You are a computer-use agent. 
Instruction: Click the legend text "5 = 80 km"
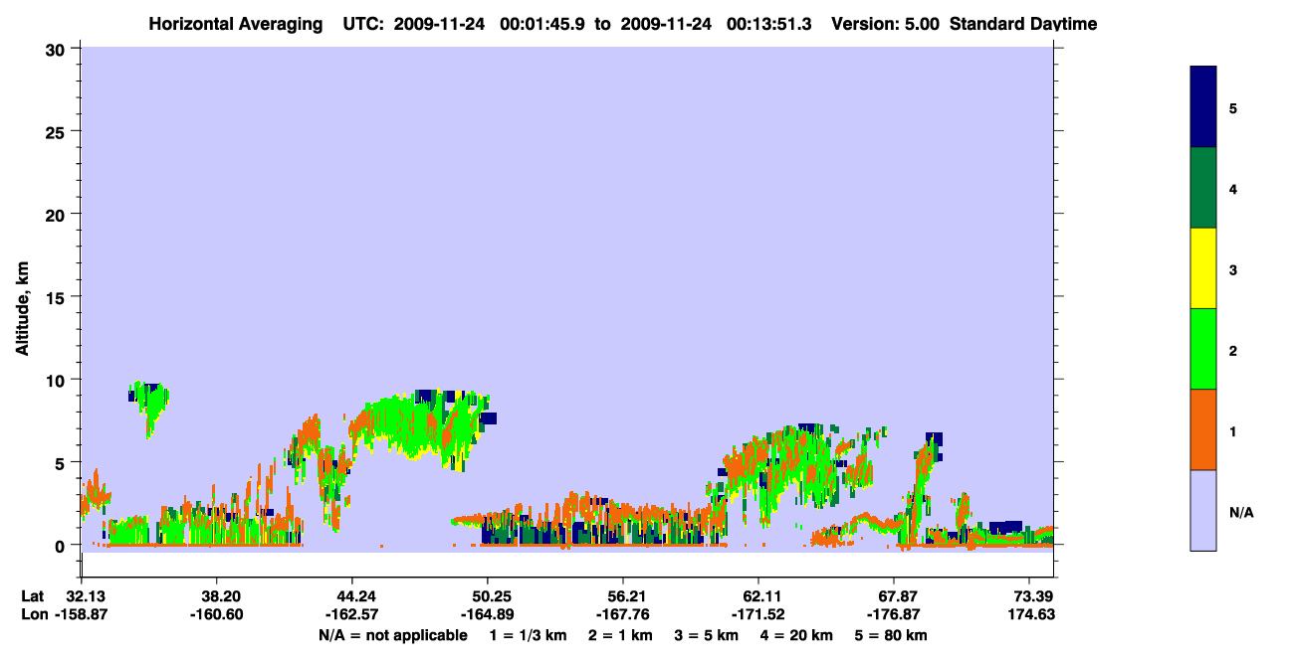(893, 635)
